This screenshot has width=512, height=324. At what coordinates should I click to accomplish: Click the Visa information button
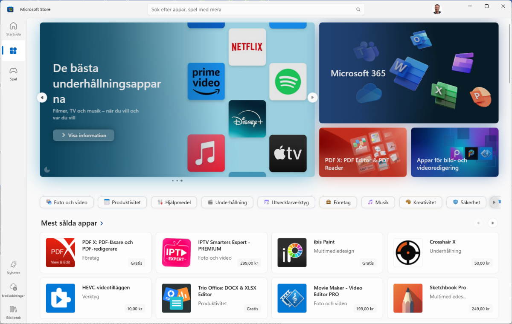point(83,135)
